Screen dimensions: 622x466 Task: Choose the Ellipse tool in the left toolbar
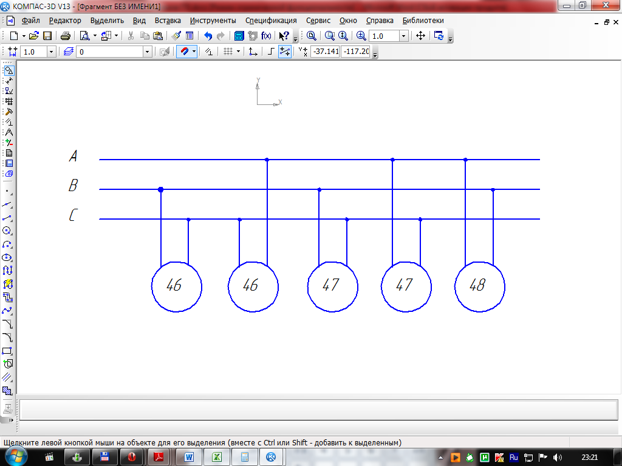click(x=8, y=257)
